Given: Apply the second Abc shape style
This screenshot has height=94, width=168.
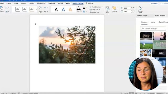Looking at the screenshot, I should [25, 9].
